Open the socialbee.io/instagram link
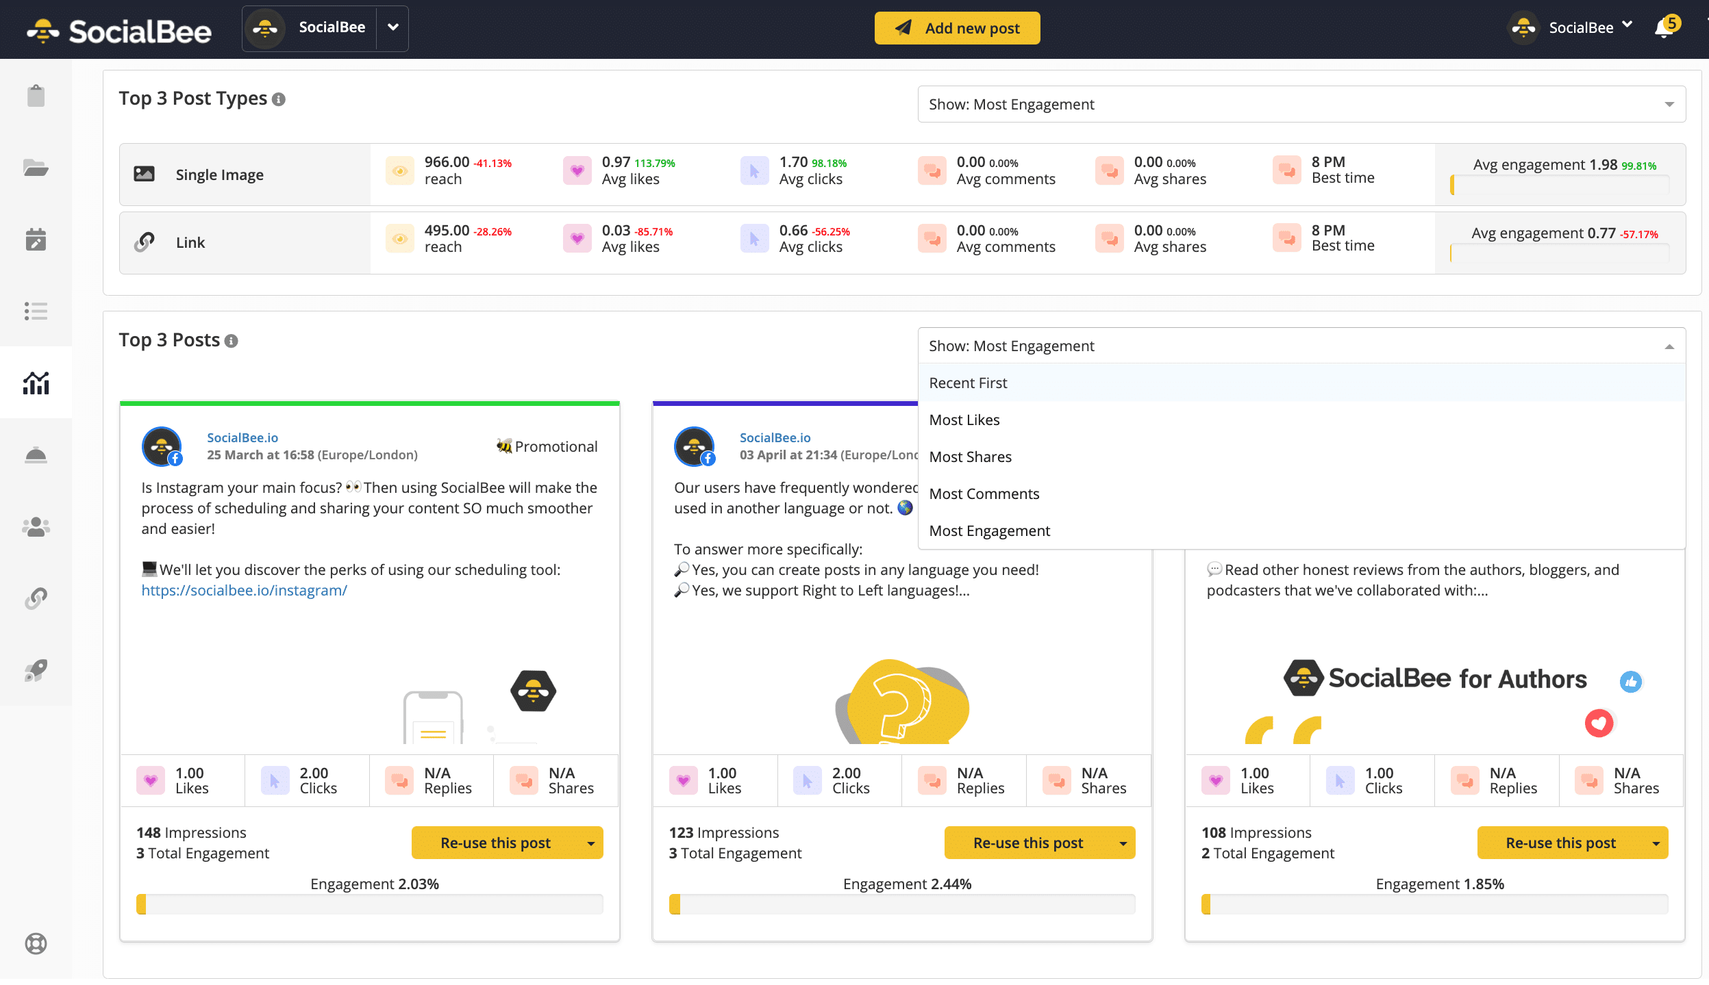This screenshot has width=1709, height=985. [244, 590]
